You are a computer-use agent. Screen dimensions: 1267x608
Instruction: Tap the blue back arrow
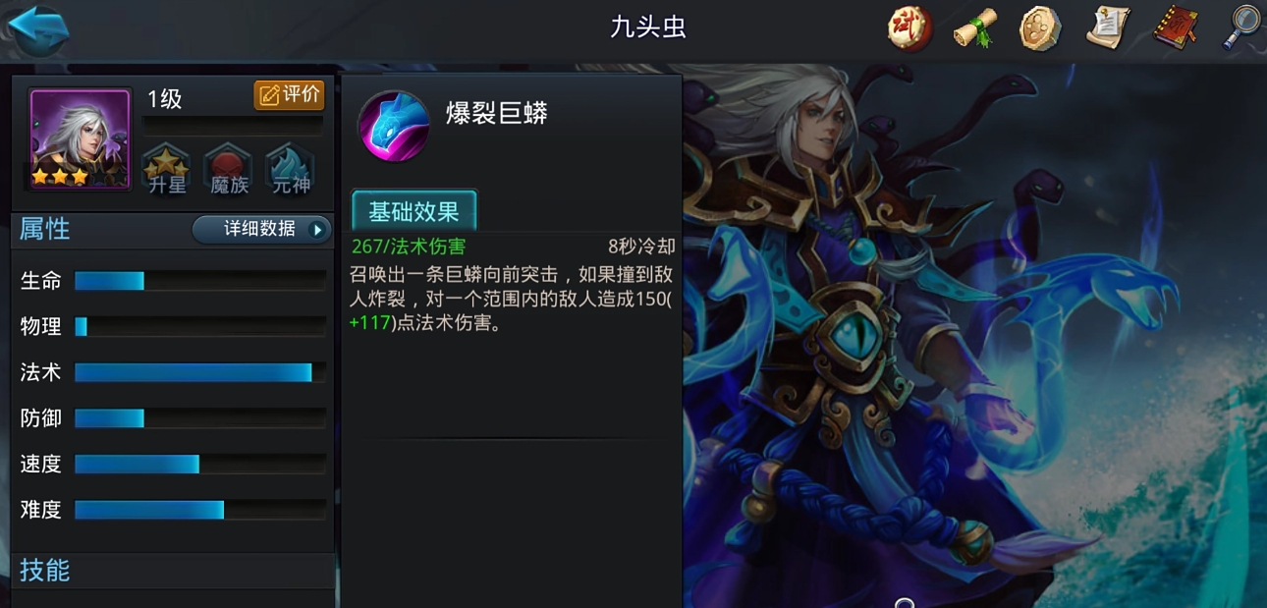(37, 29)
